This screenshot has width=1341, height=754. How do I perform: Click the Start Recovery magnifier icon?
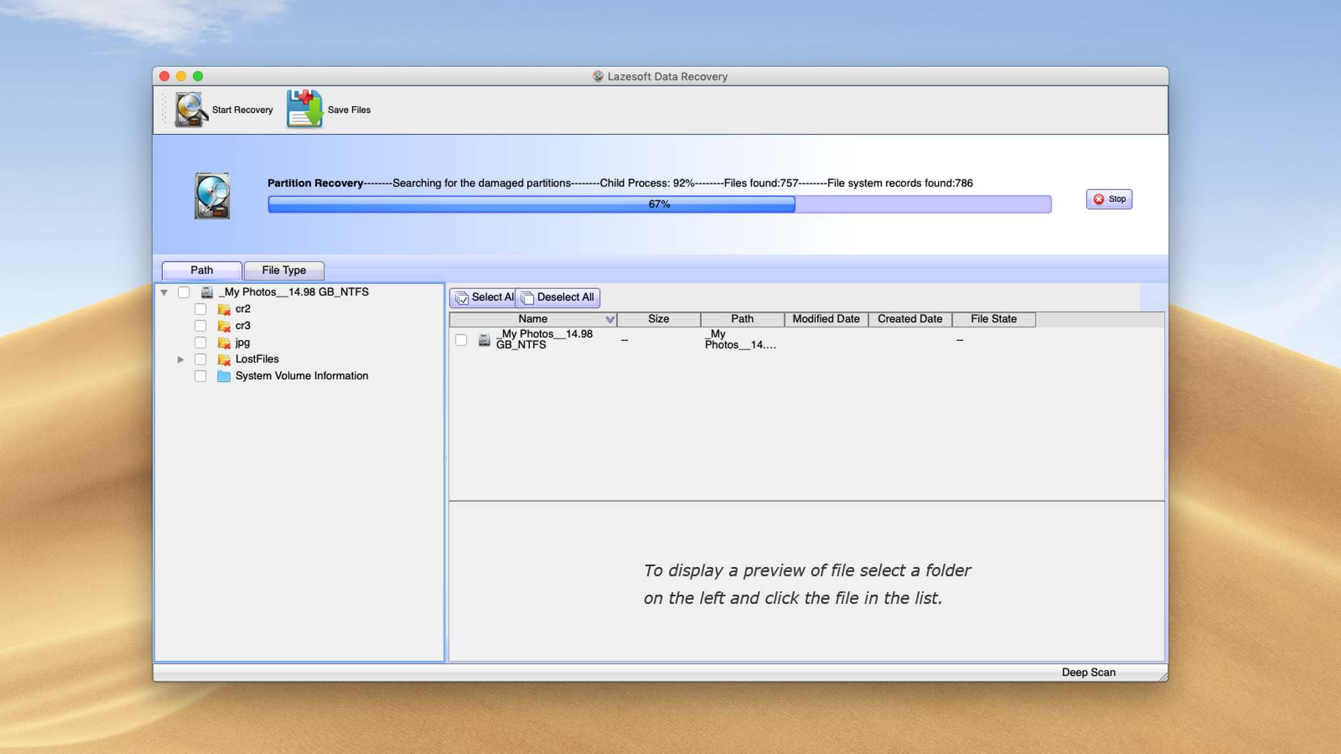191,110
